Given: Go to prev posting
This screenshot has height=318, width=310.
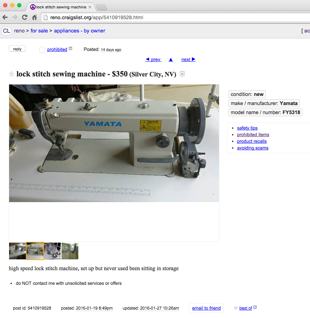Looking at the screenshot, I should click(x=153, y=60).
